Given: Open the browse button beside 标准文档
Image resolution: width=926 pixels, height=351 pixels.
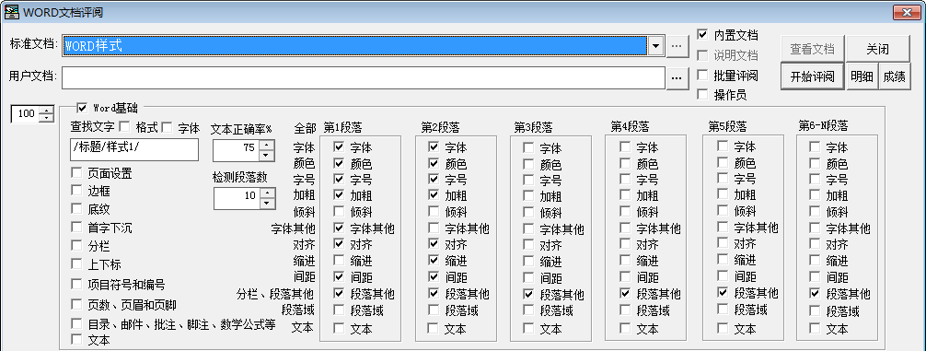Looking at the screenshot, I should 677,45.
